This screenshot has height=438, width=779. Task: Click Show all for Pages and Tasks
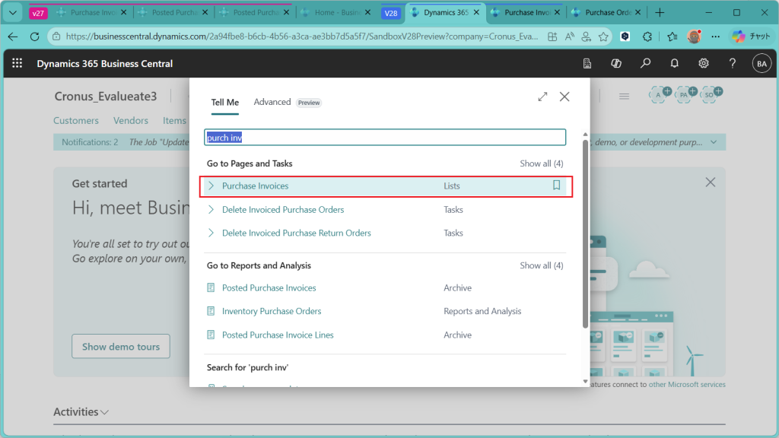click(x=541, y=163)
